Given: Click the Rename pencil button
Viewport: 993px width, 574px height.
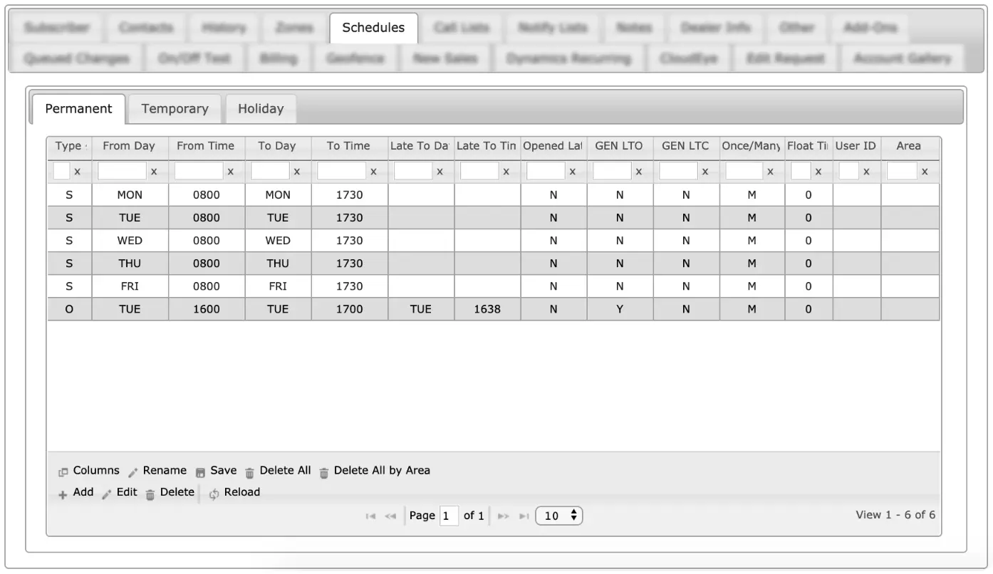Looking at the screenshot, I should coord(157,471).
